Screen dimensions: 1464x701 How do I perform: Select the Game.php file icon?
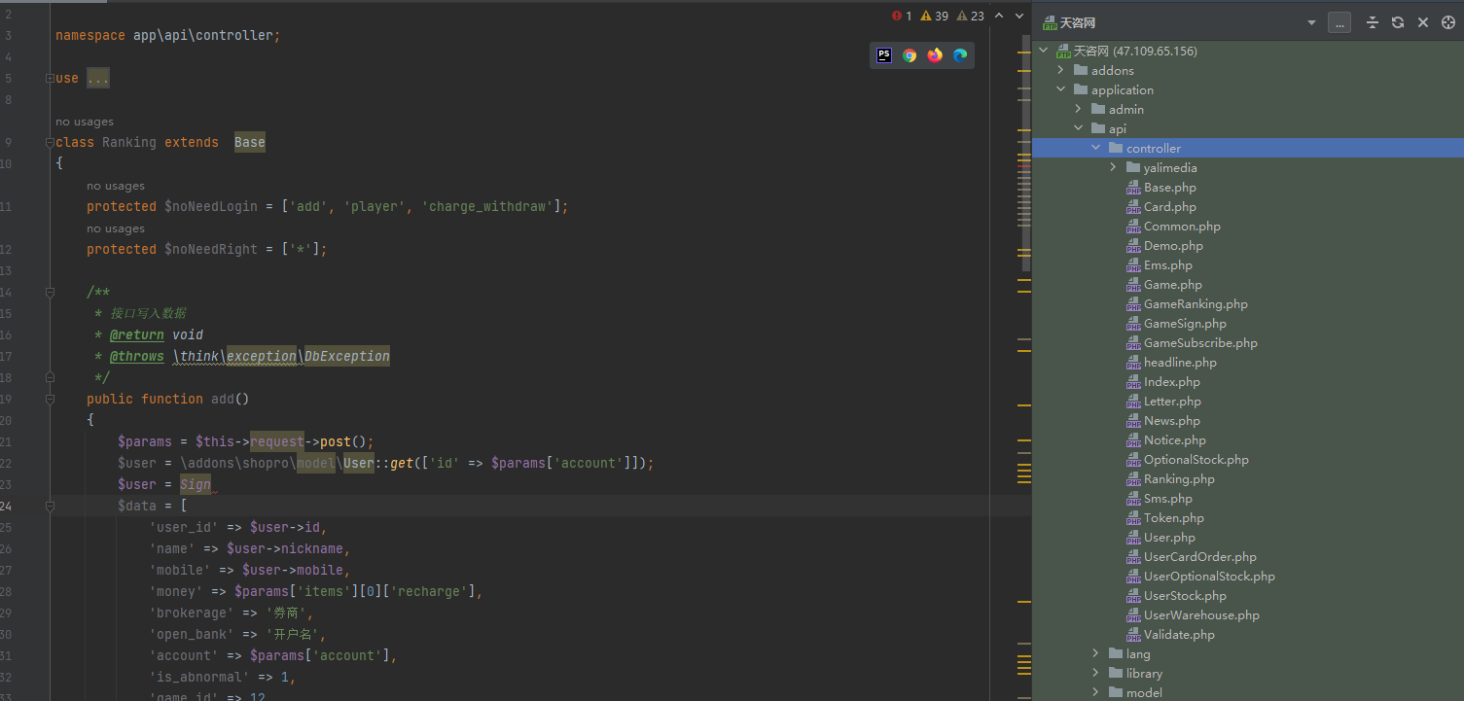[1133, 285]
